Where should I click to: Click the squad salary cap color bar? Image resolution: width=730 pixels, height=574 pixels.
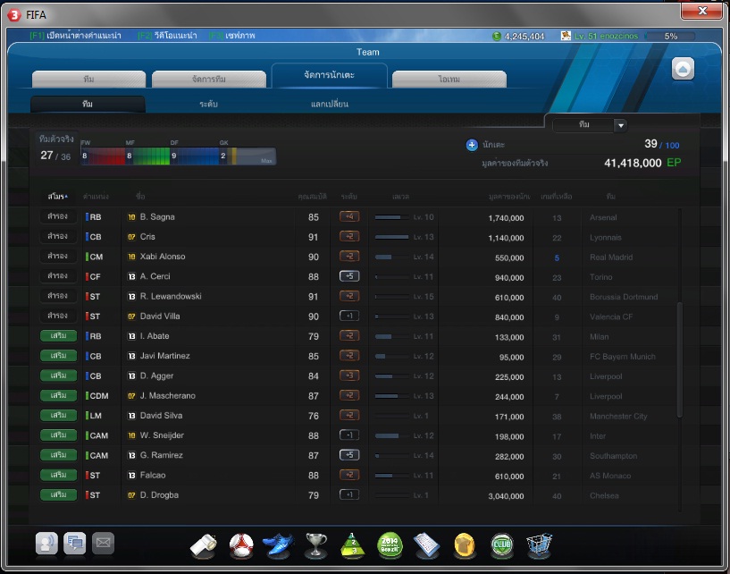point(179,156)
